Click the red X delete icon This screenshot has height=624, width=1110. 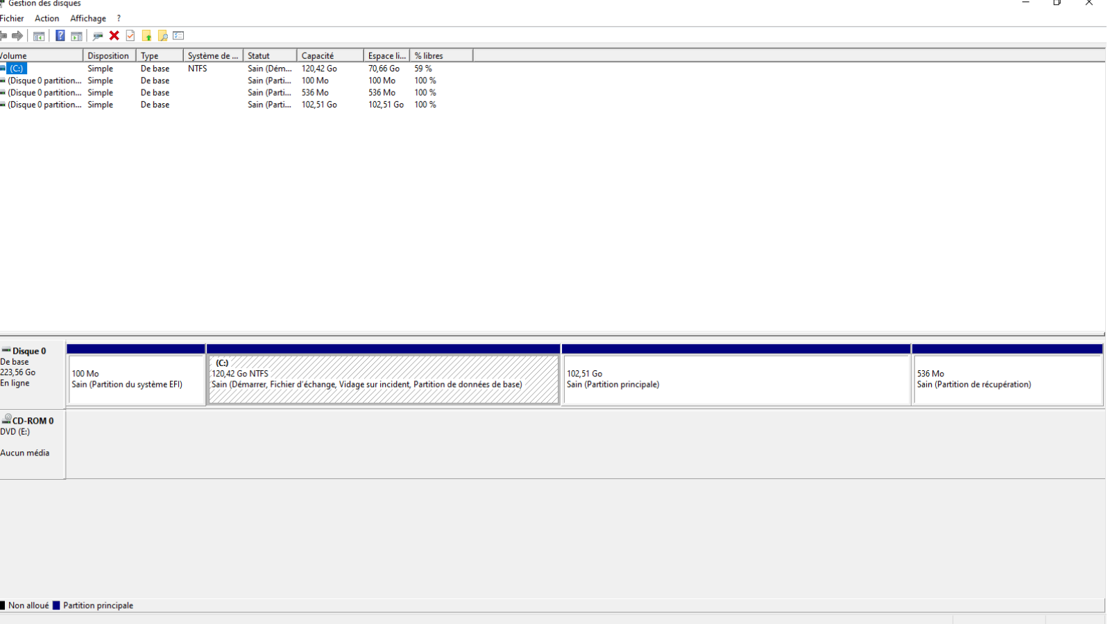coord(114,36)
